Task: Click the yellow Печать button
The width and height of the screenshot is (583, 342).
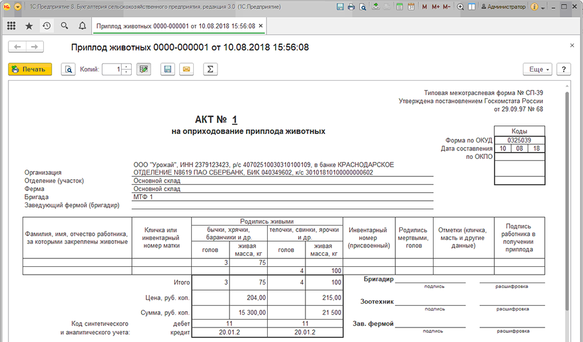Action: [30, 70]
